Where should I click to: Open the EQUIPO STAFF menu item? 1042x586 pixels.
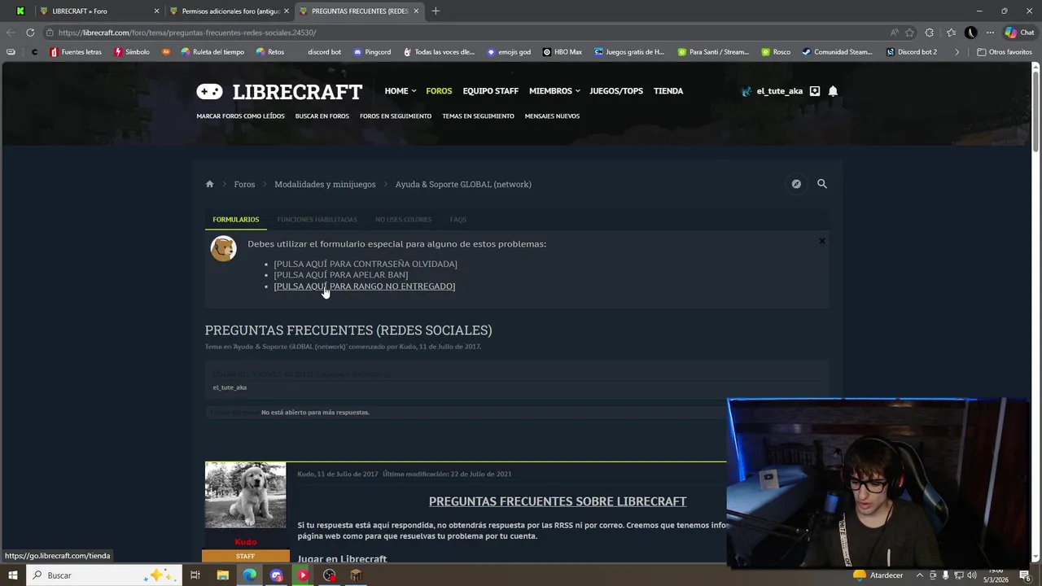tap(490, 91)
